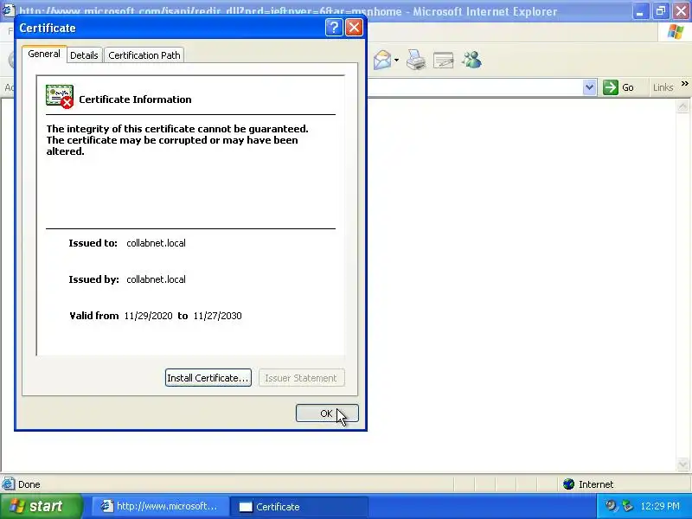Click the Issuer Statement button

(301, 378)
